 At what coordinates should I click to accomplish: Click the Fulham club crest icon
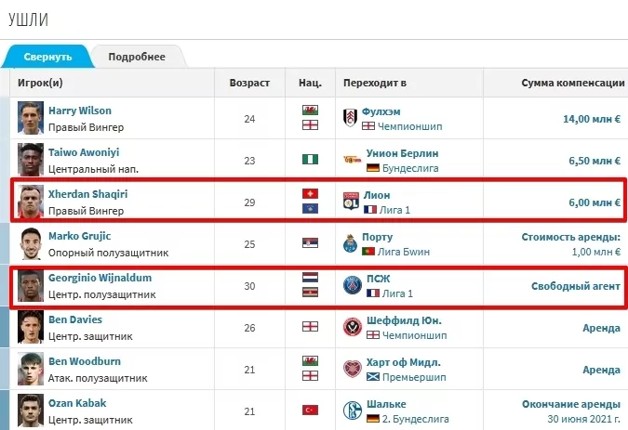tap(351, 118)
